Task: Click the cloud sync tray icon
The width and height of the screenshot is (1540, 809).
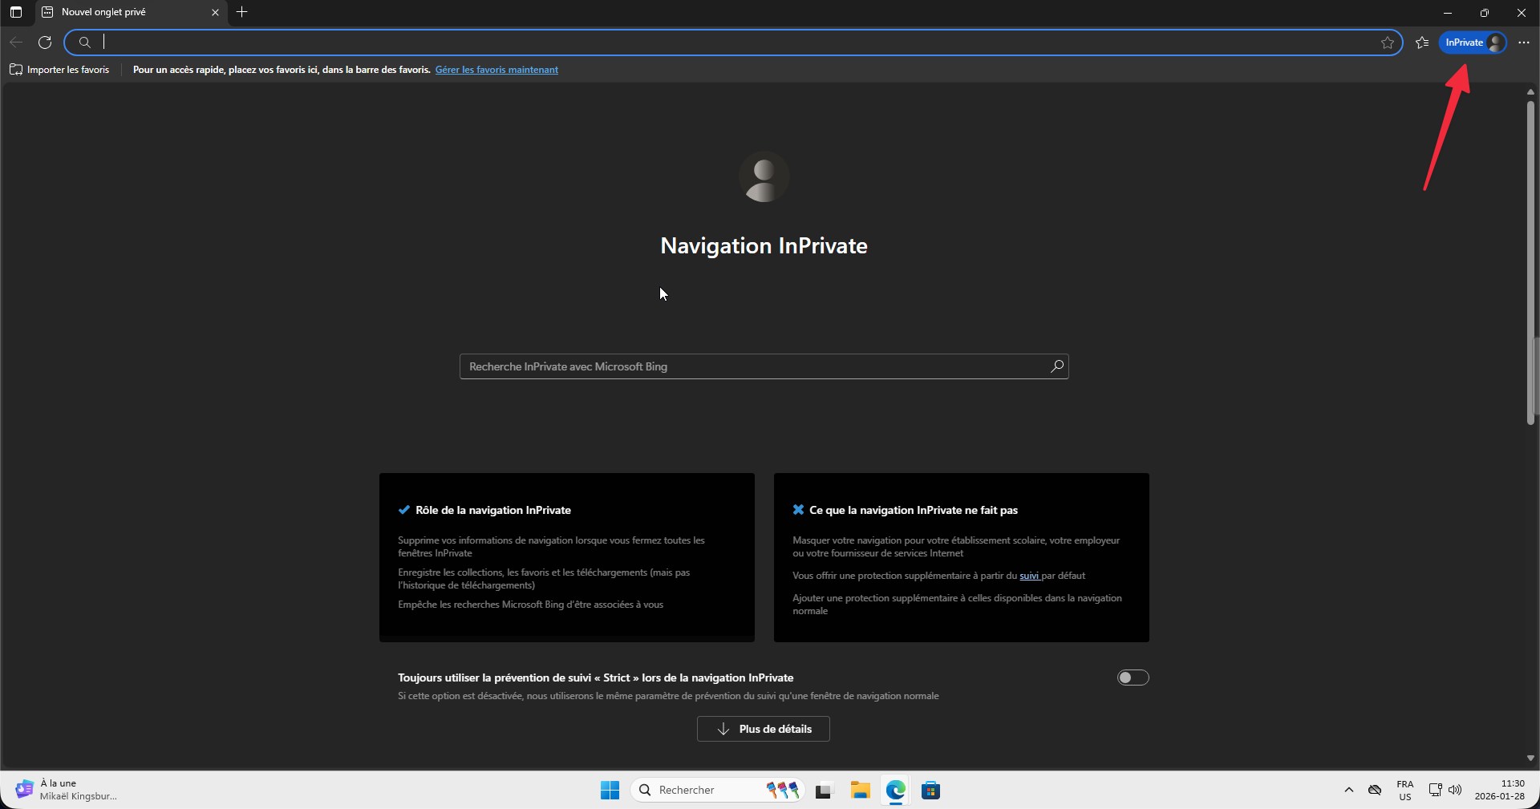Action: pyautogui.click(x=1375, y=790)
